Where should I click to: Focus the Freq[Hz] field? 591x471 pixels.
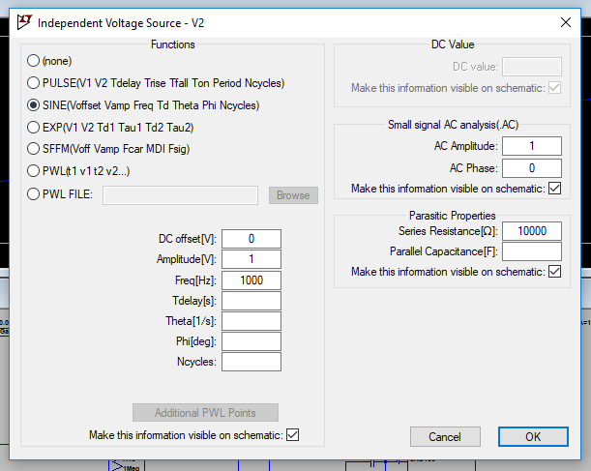point(251,280)
